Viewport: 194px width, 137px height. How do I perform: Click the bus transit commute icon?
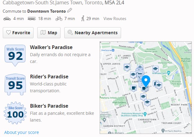(x=32, y=19)
